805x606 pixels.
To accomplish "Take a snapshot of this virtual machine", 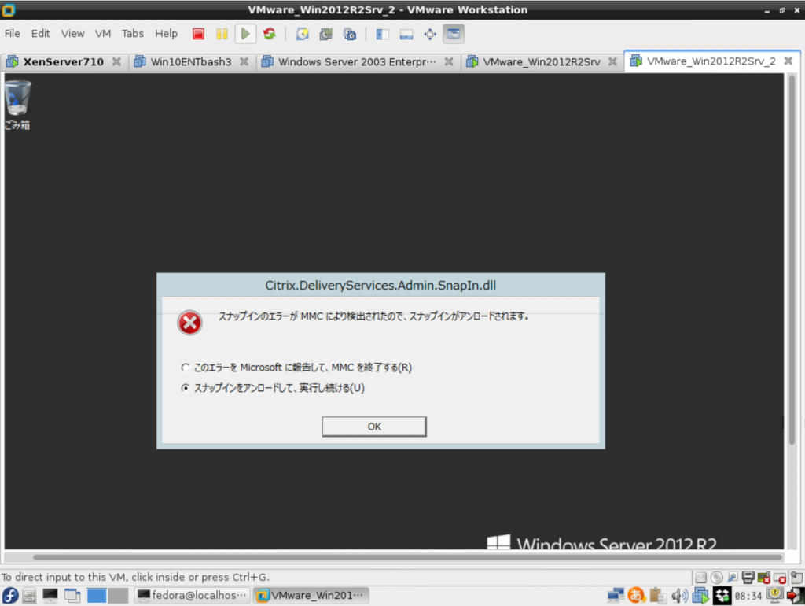I will point(303,34).
